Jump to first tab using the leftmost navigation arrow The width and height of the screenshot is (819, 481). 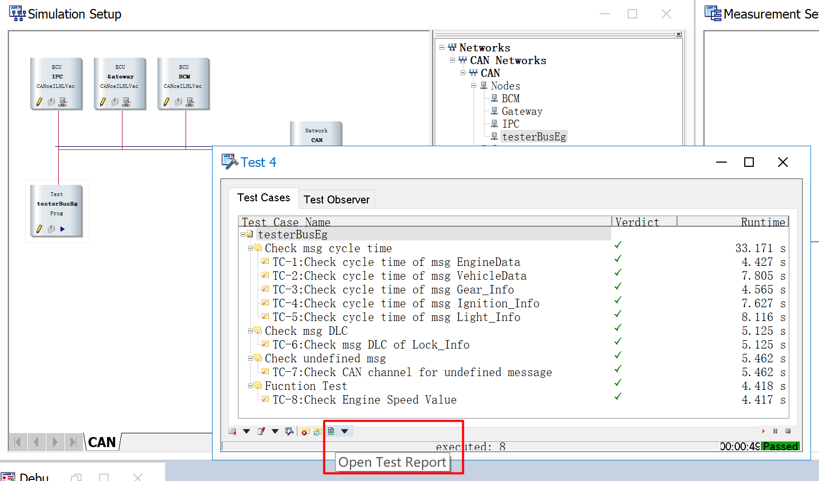17,442
